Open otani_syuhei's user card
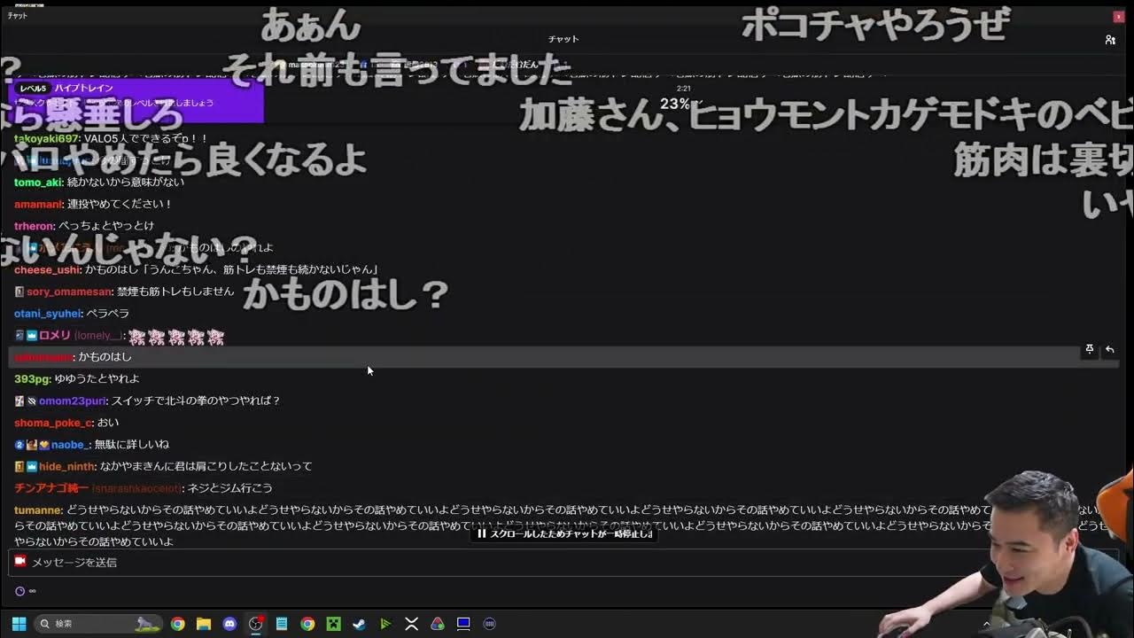 (x=48, y=314)
